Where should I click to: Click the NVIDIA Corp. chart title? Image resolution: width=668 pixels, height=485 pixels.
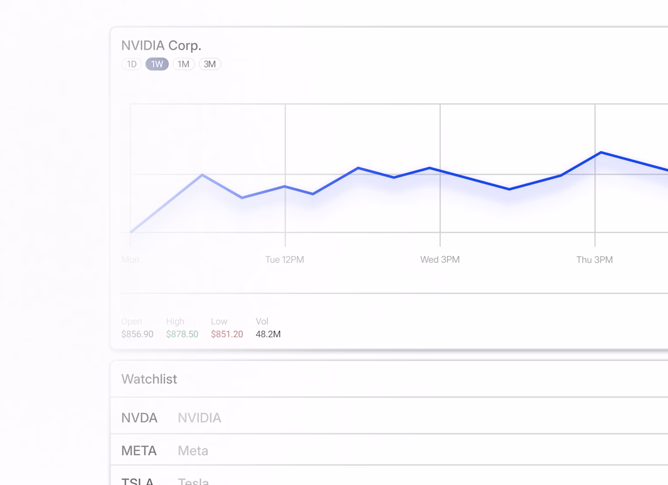(x=161, y=45)
